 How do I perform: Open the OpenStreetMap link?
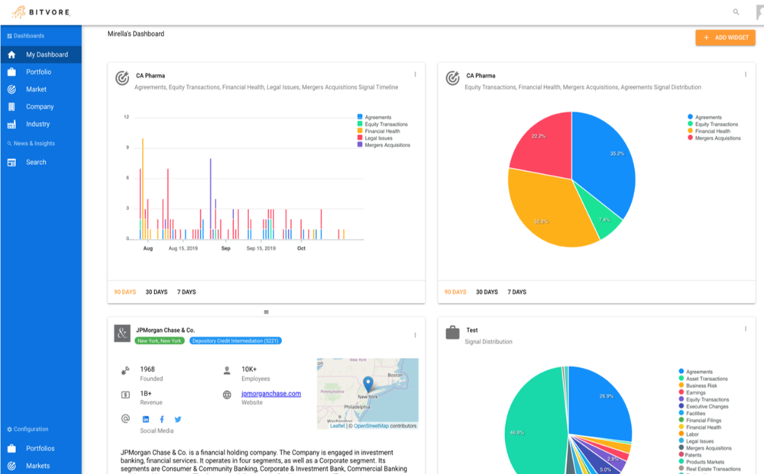click(x=371, y=426)
